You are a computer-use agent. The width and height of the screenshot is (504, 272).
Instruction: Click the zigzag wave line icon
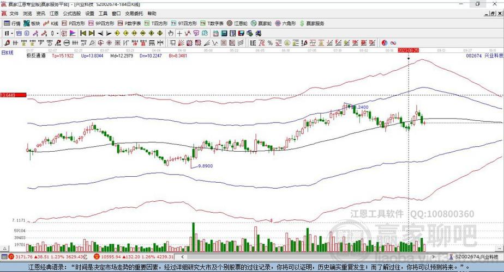coord(215,42)
